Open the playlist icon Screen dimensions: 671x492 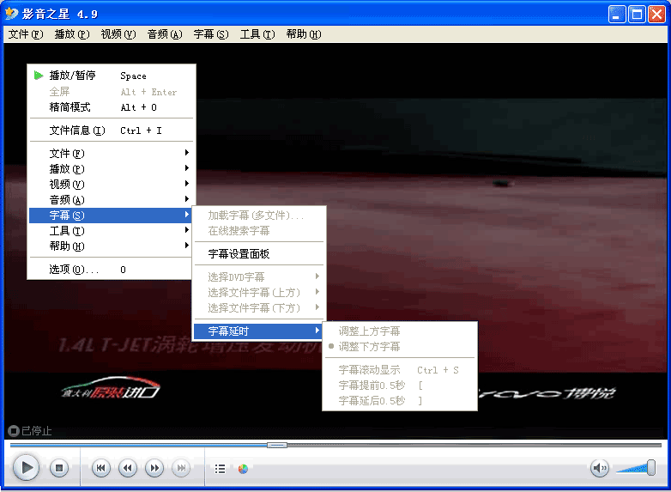pyautogui.click(x=220, y=469)
